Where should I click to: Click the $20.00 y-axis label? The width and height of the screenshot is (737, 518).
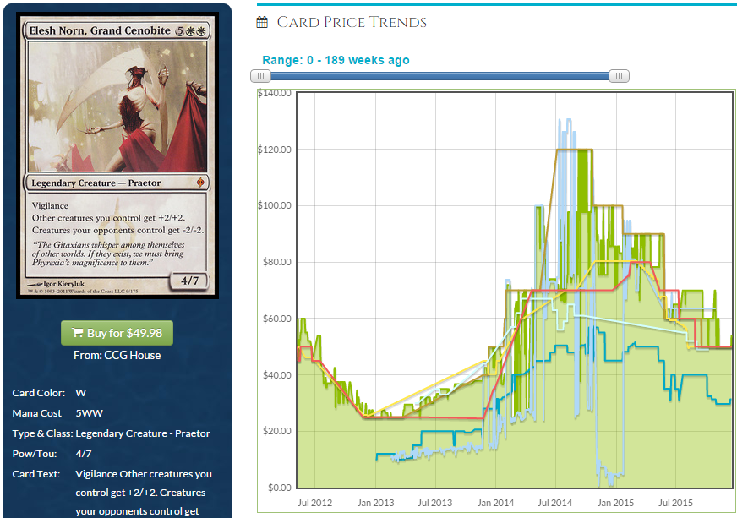[x=277, y=431]
